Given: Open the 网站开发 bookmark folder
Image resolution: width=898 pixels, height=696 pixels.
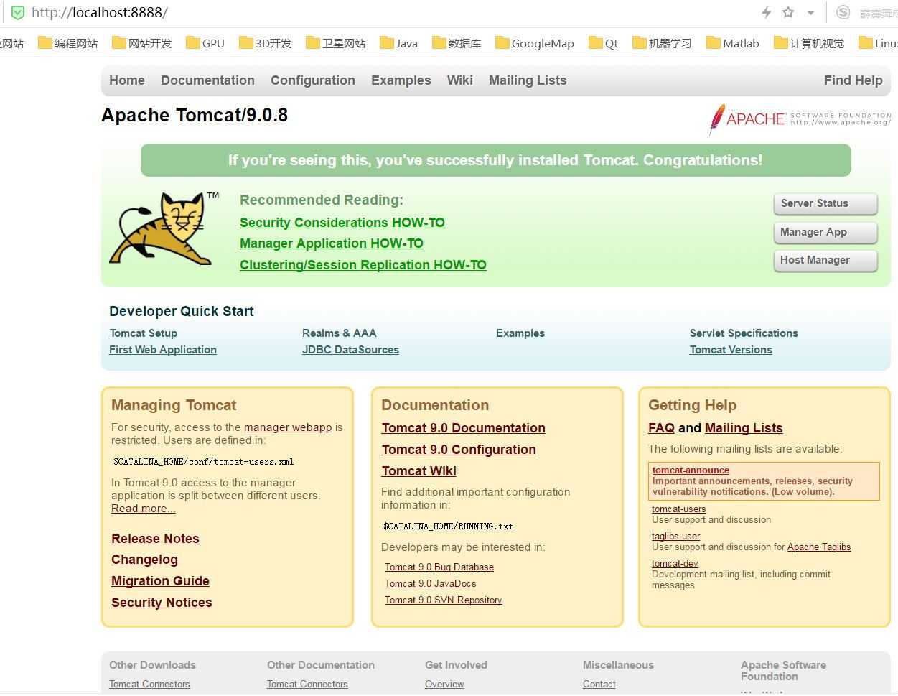Looking at the screenshot, I should click(x=142, y=43).
